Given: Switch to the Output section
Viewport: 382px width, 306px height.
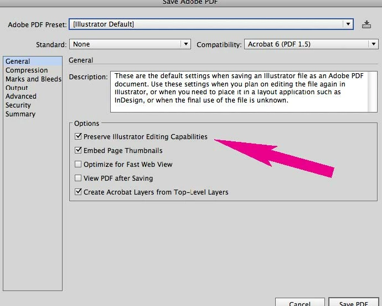Looking at the screenshot, I should click(33, 88).
